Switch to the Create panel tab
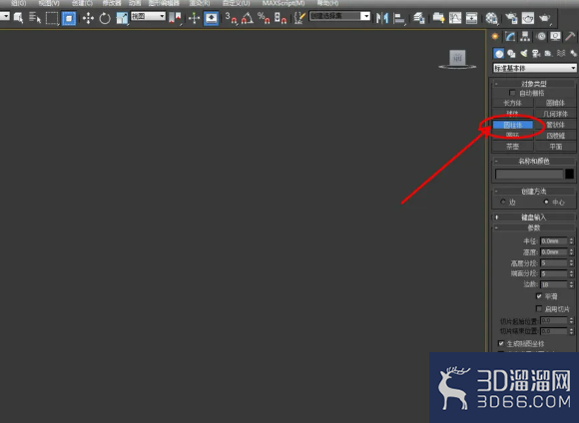The width and height of the screenshot is (579, 423). 495,36
